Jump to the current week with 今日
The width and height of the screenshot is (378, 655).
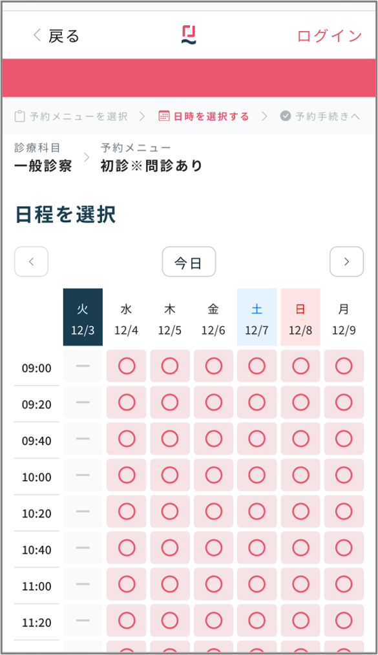pyautogui.click(x=189, y=262)
